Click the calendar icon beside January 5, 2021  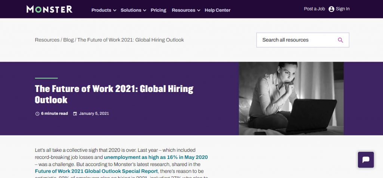[75, 114]
